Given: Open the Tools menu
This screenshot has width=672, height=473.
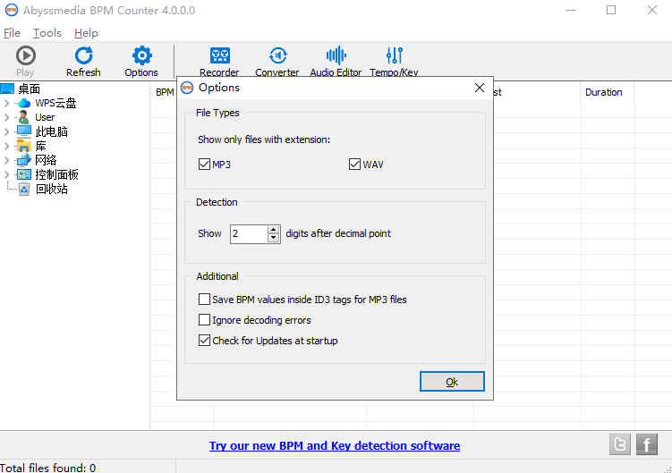Looking at the screenshot, I should tap(47, 33).
